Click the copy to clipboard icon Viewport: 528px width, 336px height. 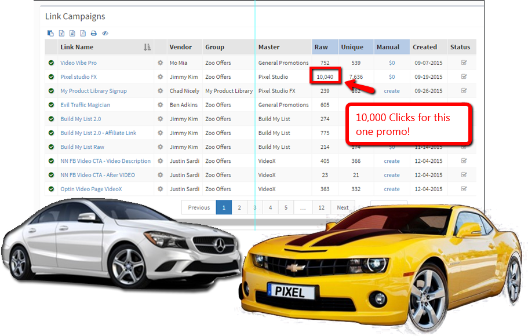click(50, 33)
